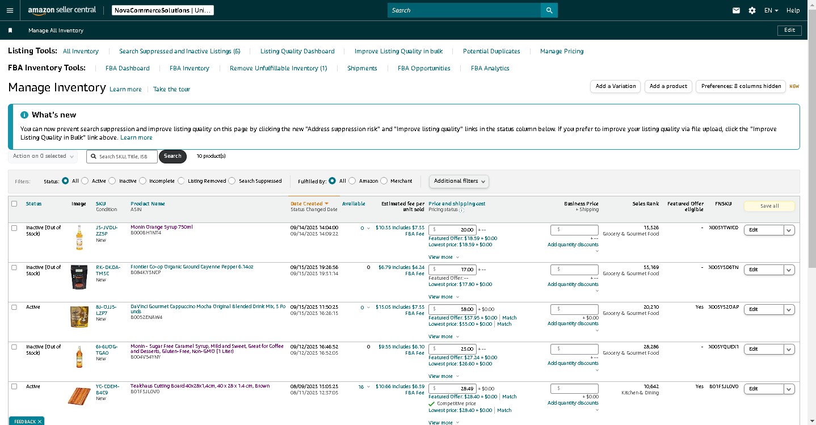Screen dimensions: 816x425
Task: Open Manage Pricing tool
Action: 562,51
